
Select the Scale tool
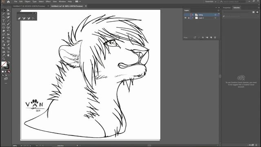[x=4, y=34]
